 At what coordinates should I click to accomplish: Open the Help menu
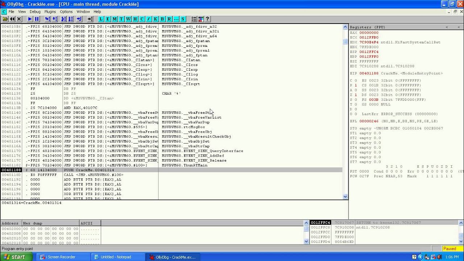tap(97, 12)
